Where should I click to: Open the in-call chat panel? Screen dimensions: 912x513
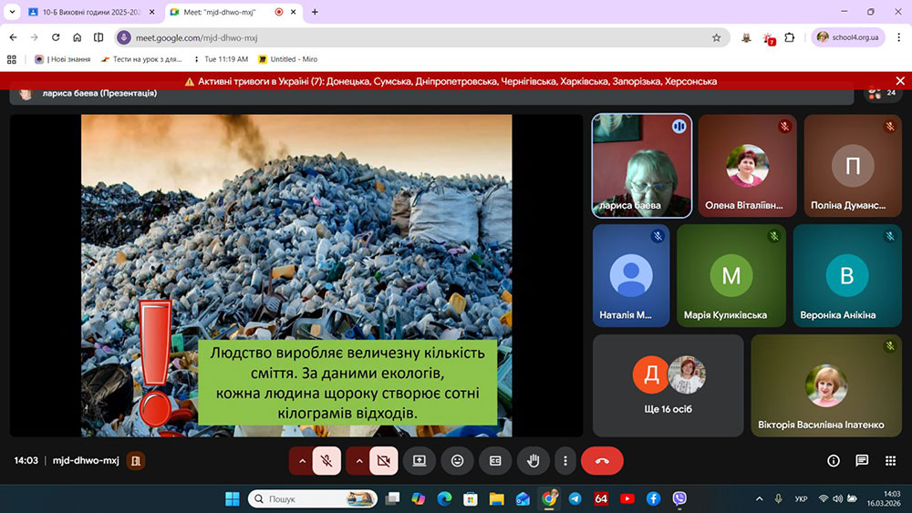[x=862, y=461]
